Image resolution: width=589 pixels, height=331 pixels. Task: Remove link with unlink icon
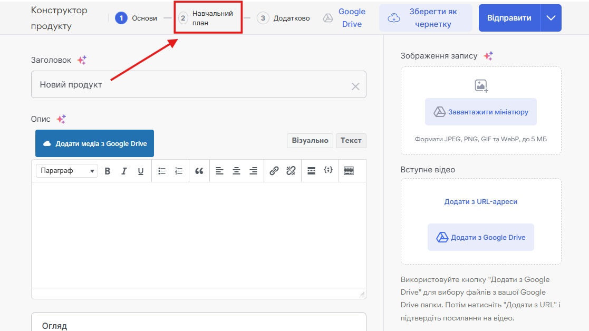(x=291, y=171)
